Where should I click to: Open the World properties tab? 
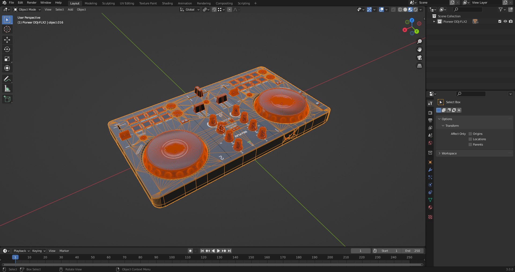tap(430, 143)
